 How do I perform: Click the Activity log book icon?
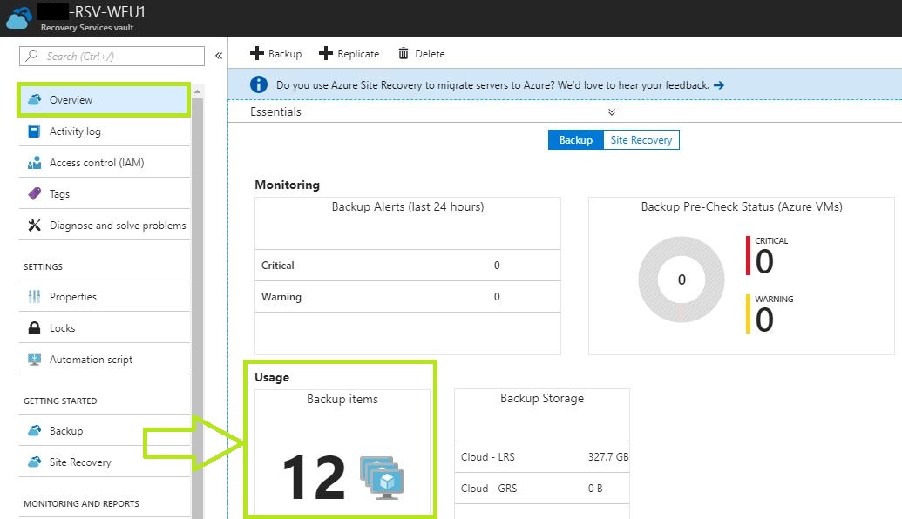tap(34, 131)
